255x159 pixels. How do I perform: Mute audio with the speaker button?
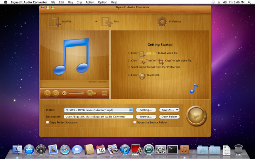point(64,93)
